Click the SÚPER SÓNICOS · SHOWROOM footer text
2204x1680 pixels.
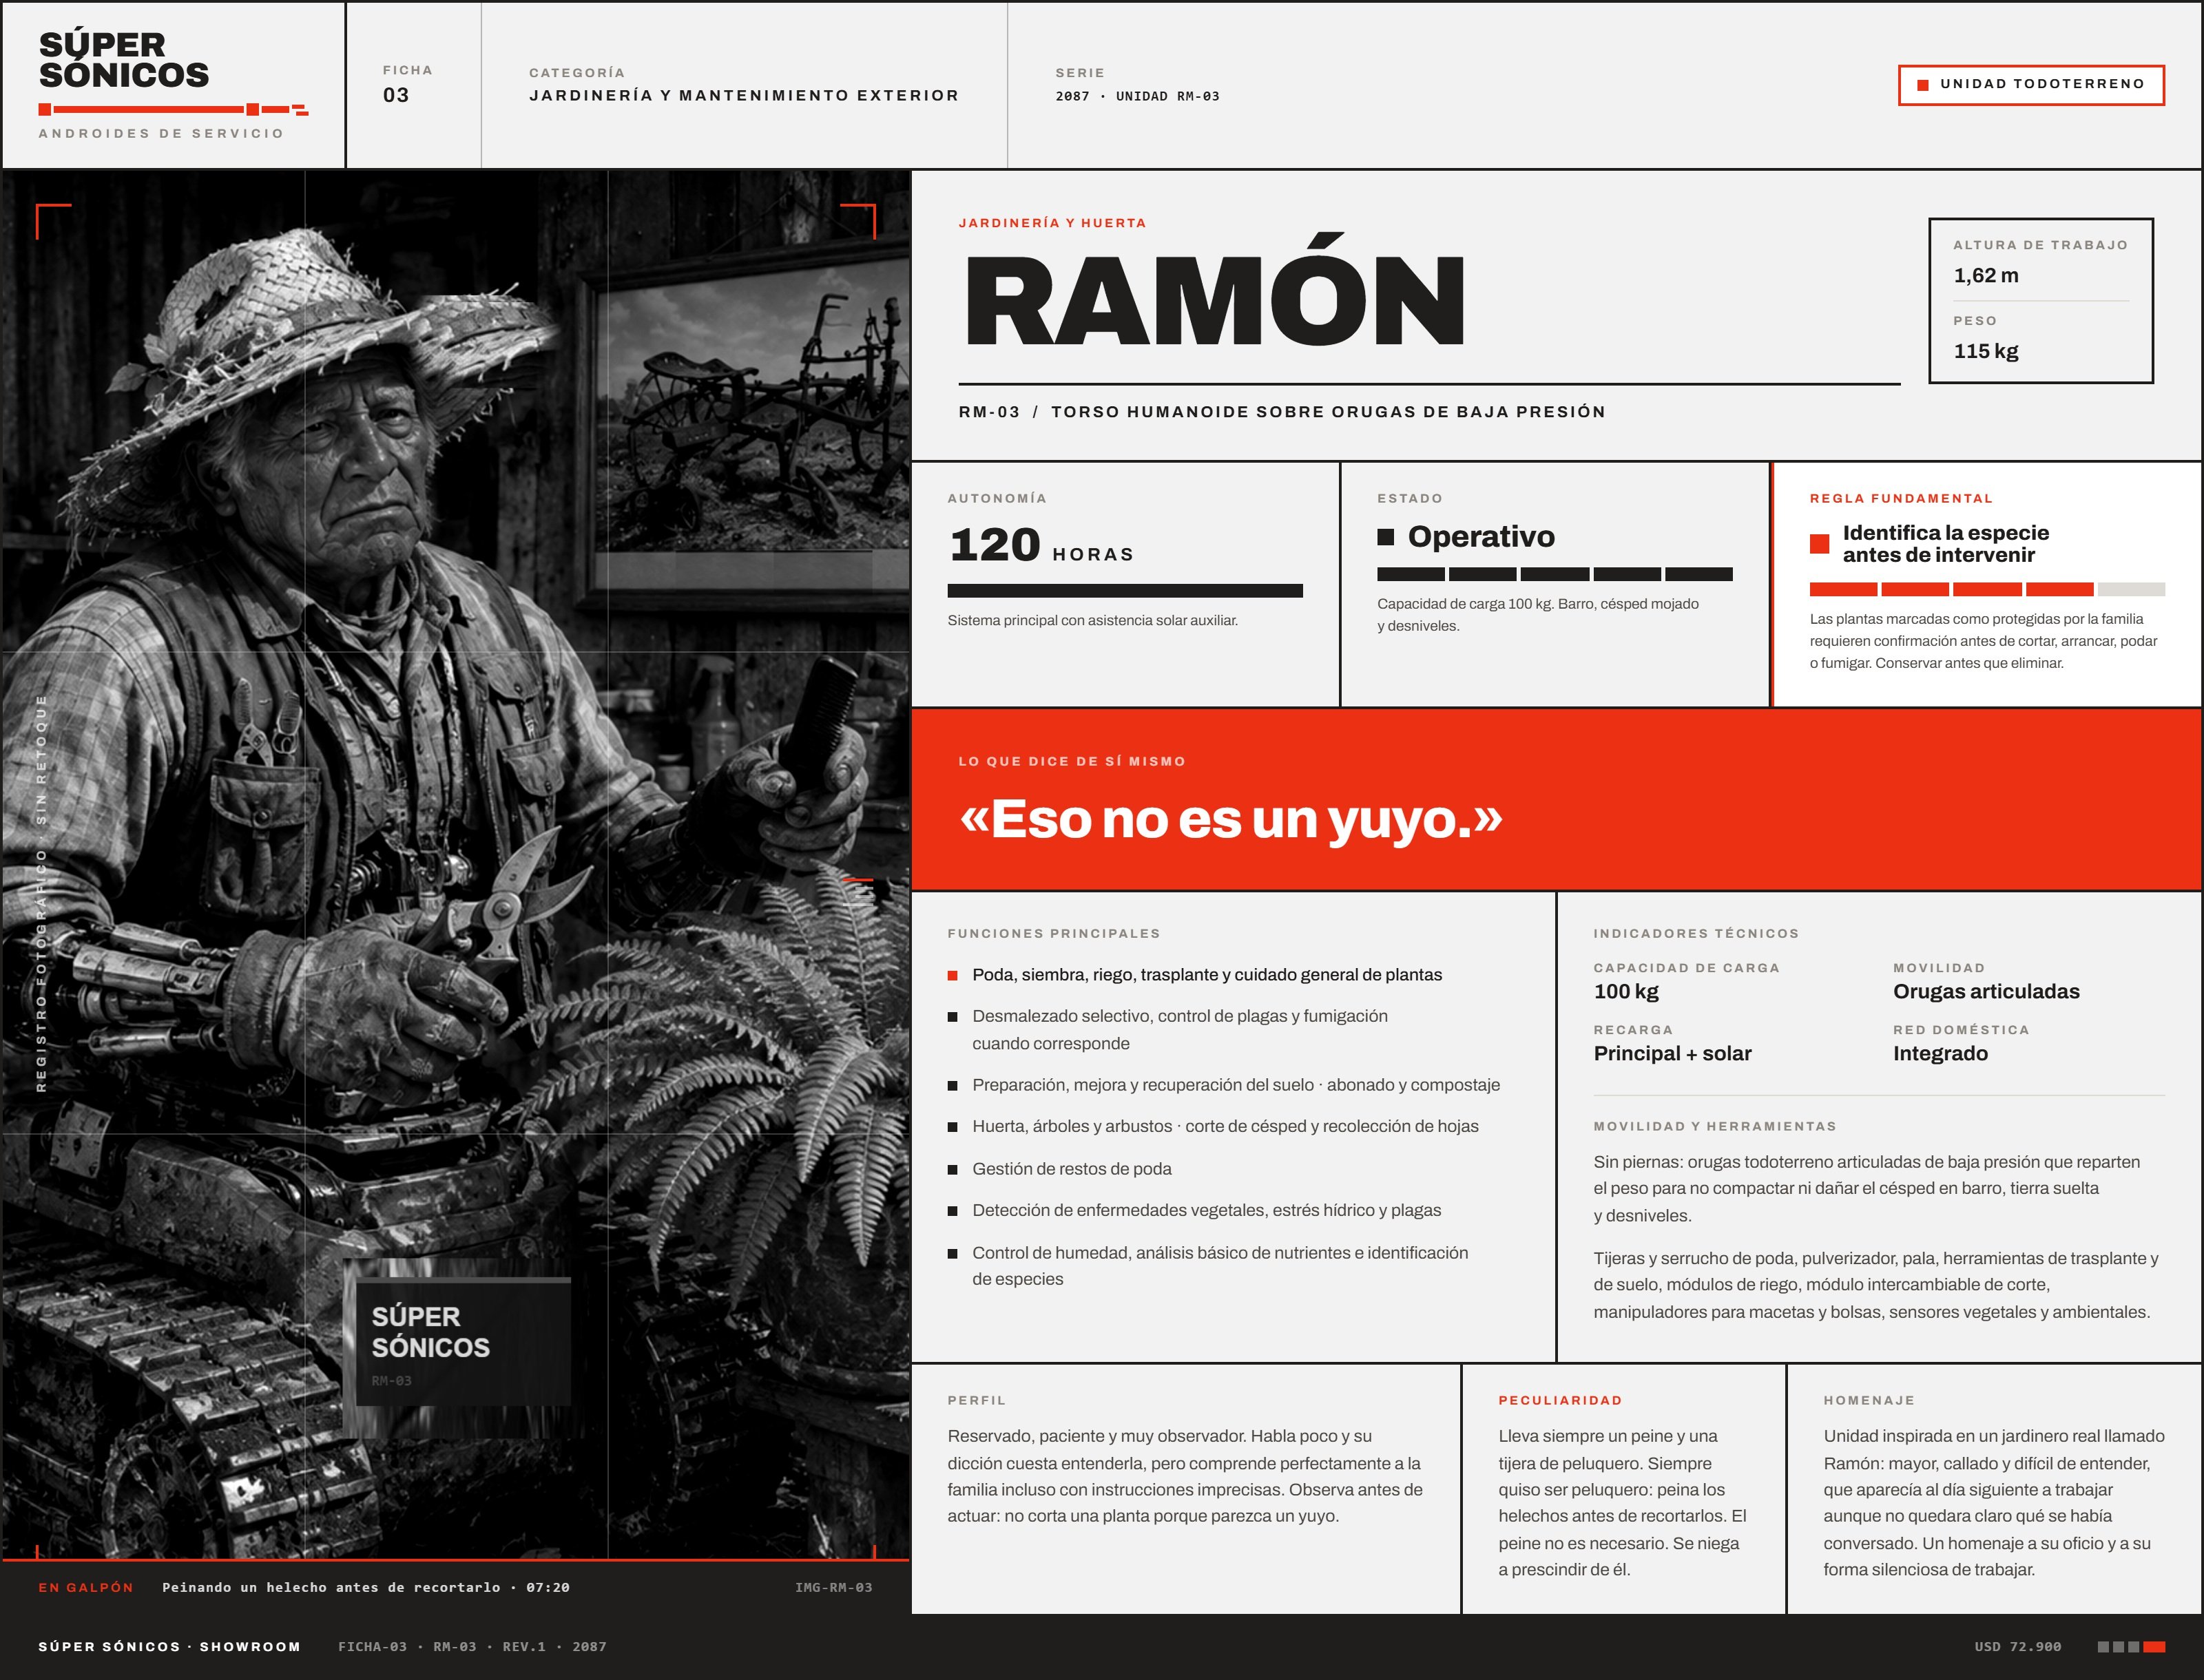[x=169, y=1646]
